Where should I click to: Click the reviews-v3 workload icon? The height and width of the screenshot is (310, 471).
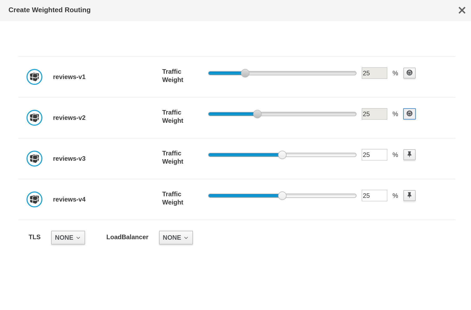(x=34, y=159)
